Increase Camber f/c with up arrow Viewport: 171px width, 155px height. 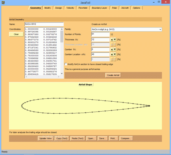pos(112,49)
